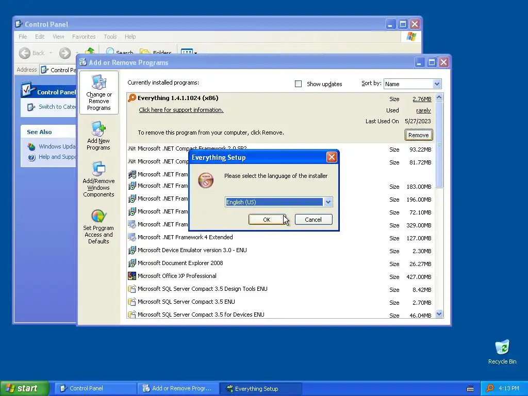Select SQL Server Compact 3.5 Design Tools ENU row
The width and height of the screenshot is (528, 396).
point(281,289)
